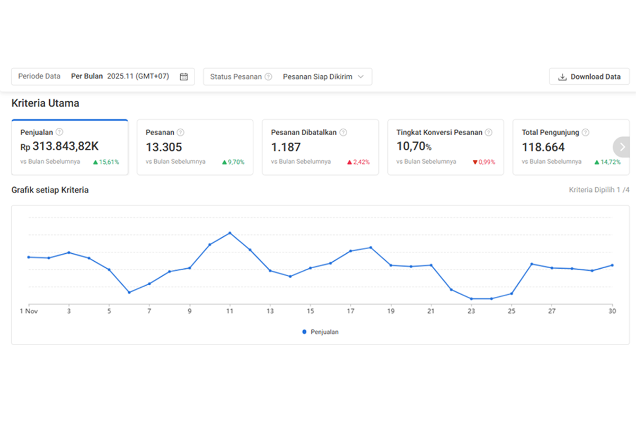The height and width of the screenshot is (424, 636).
Task: Click the Download Data button
Action: pyautogui.click(x=589, y=76)
